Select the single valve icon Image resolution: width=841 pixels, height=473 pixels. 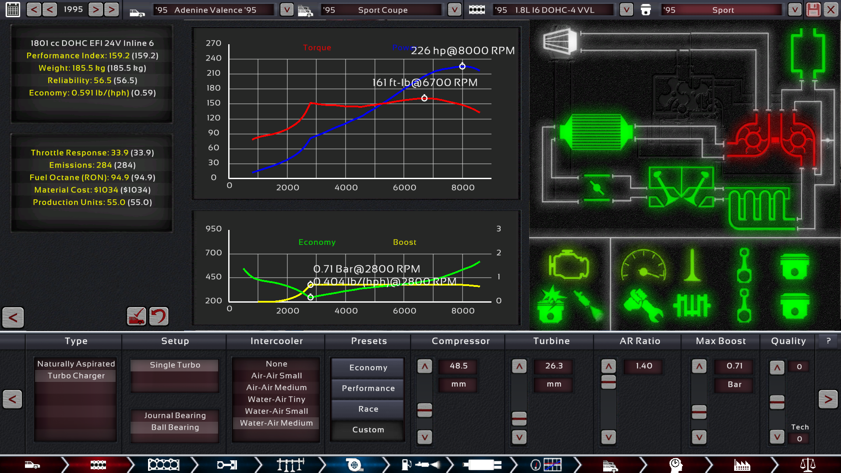pyautogui.click(x=692, y=265)
